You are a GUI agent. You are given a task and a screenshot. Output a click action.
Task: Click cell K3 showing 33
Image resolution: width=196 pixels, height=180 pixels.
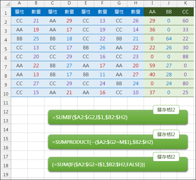tap(185, 30)
